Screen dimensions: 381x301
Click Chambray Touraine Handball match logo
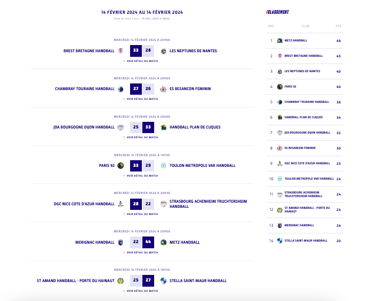[120, 89]
